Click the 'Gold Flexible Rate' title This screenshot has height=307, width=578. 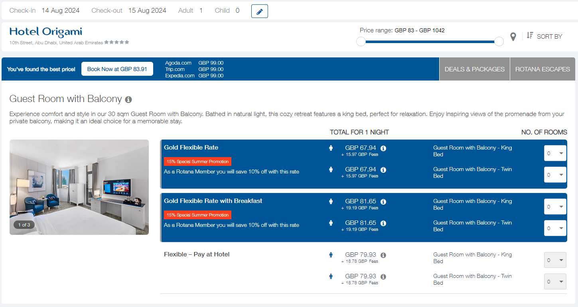pos(191,148)
